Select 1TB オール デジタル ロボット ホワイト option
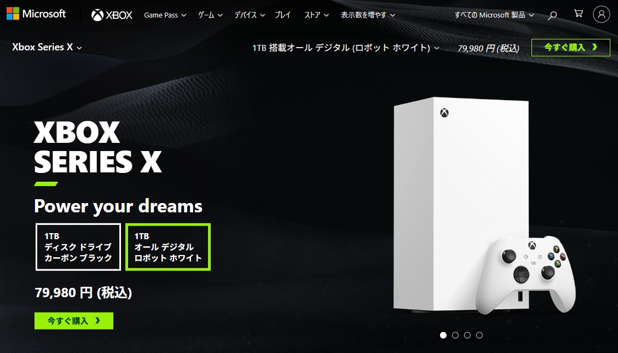This screenshot has height=353, width=618. coord(168,247)
